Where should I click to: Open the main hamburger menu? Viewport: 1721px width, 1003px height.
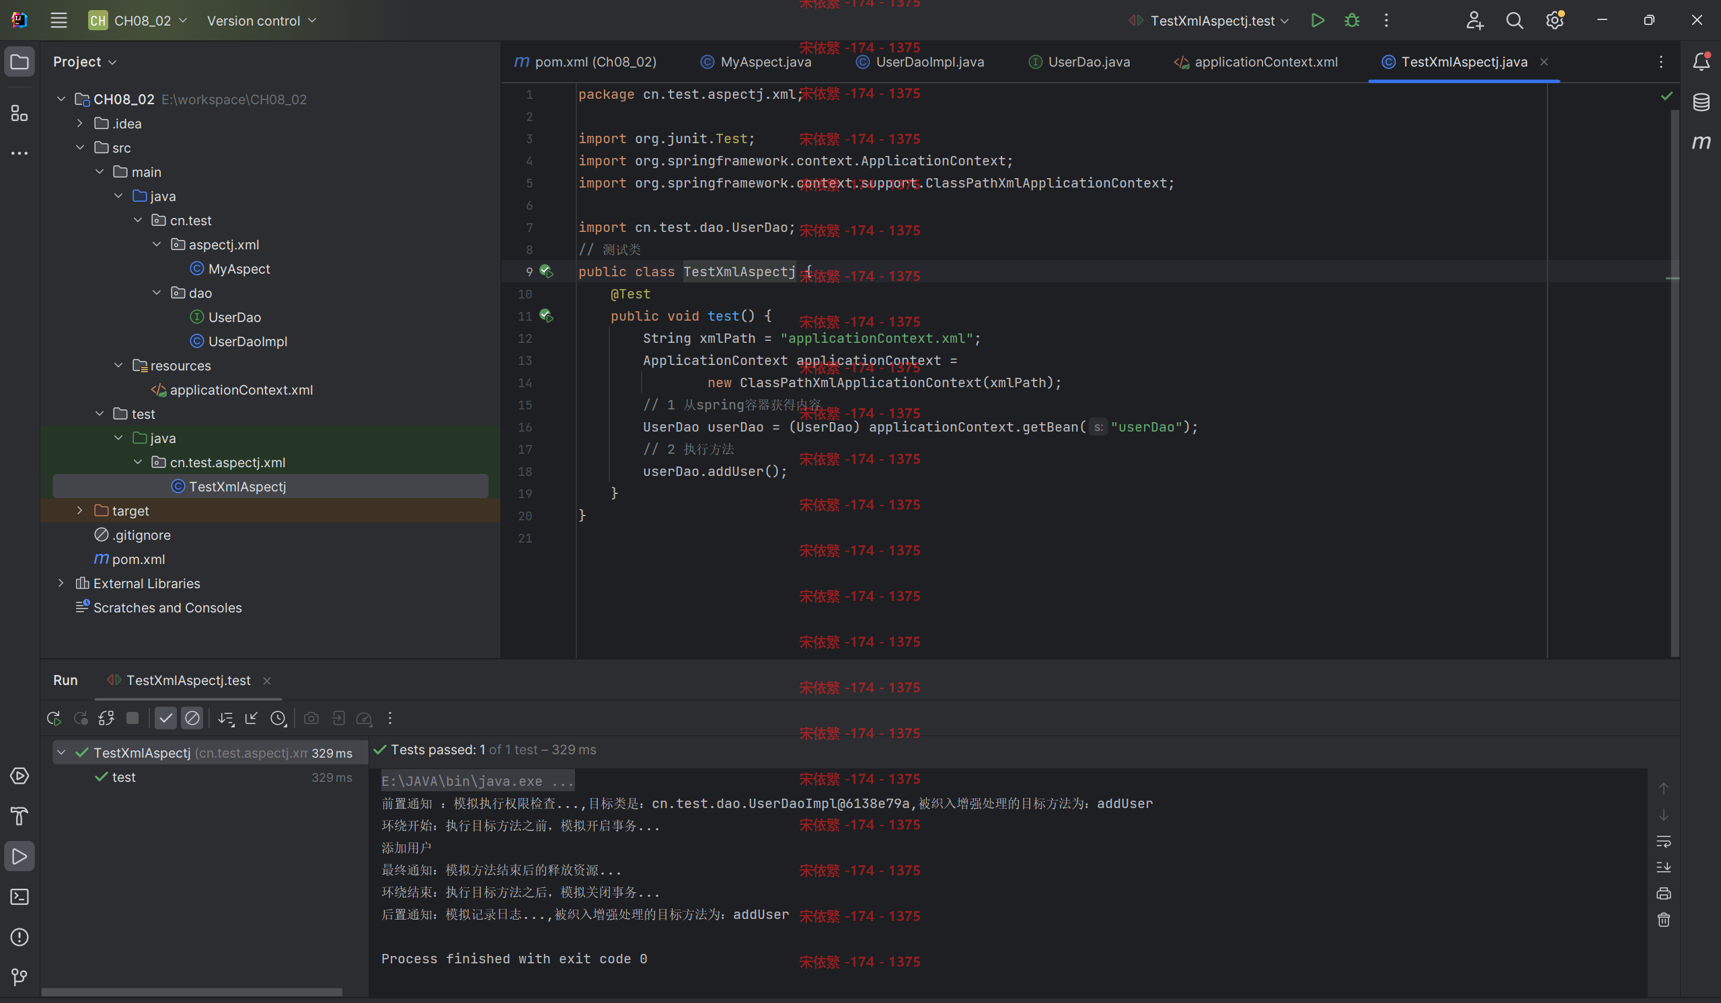click(59, 20)
